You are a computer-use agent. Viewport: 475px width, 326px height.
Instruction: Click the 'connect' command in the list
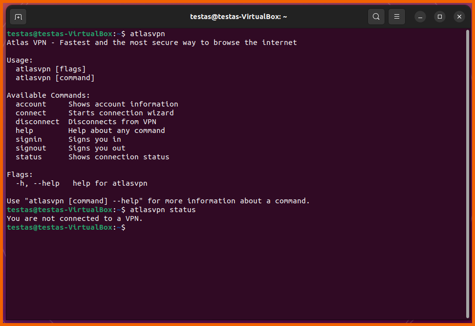(31, 113)
